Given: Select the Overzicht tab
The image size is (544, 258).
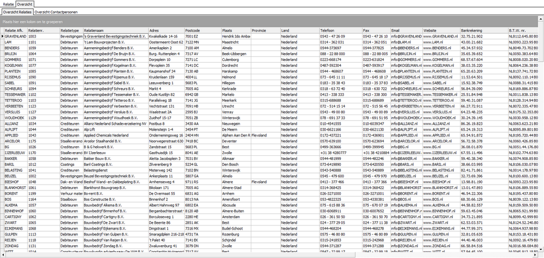Looking at the screenshot, I should click(25, 4).
